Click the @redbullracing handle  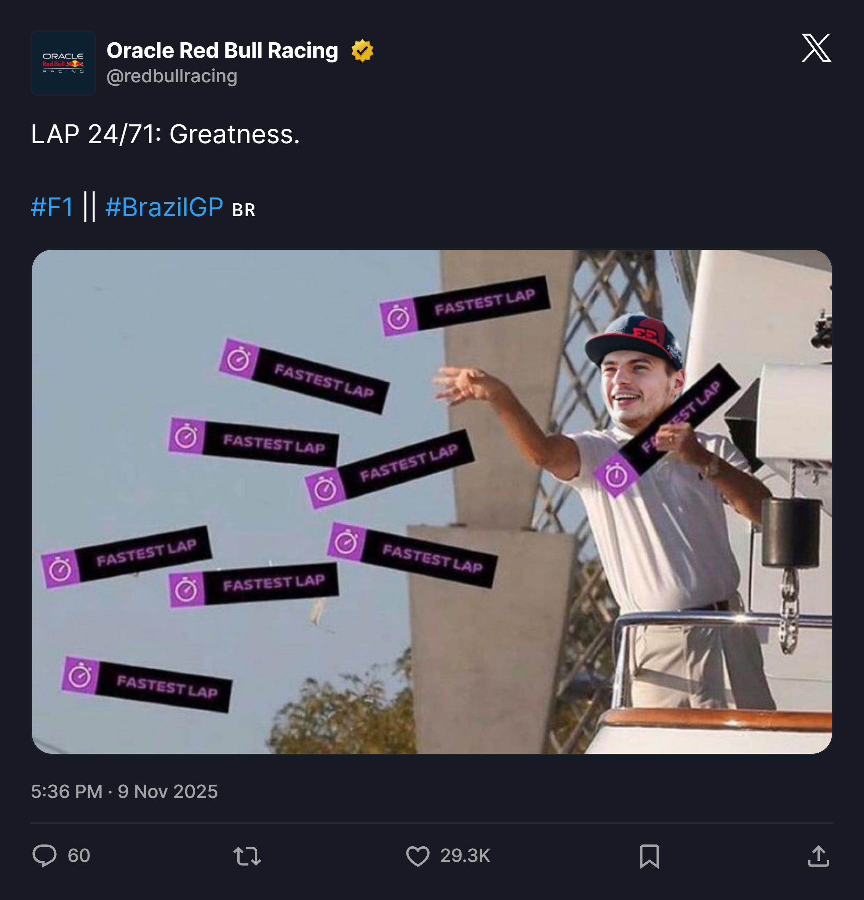(172, 76)
